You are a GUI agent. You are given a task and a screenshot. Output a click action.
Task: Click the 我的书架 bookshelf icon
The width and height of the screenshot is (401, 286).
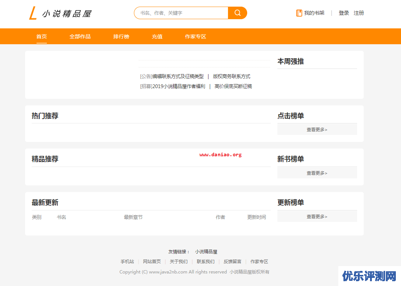coord(299,13)
